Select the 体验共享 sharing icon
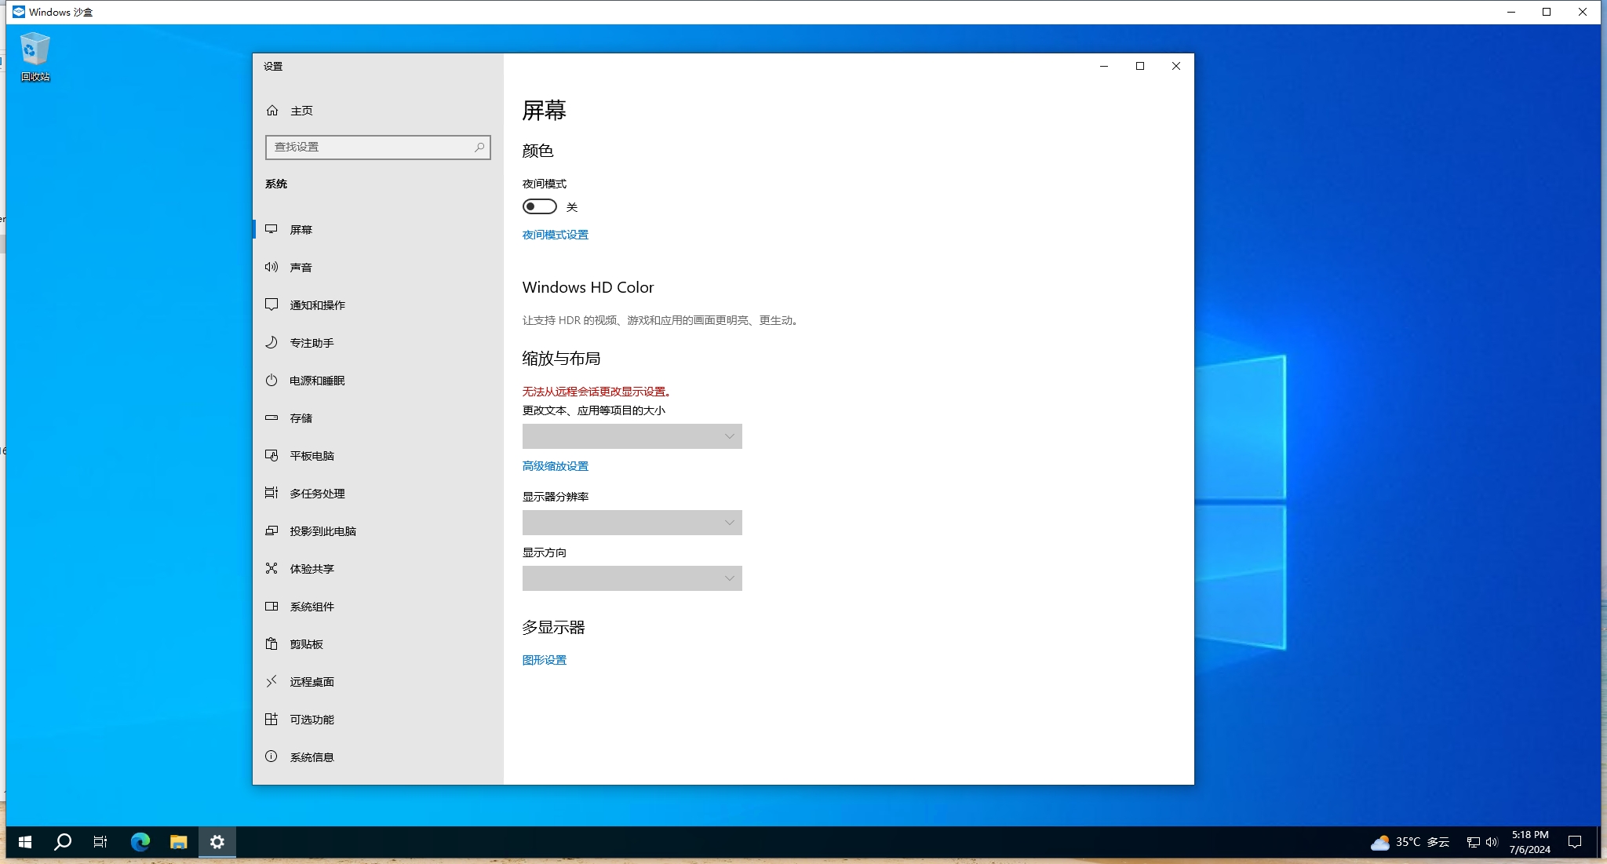This screenshot has width=1607, height=864. tap(271, 568)
